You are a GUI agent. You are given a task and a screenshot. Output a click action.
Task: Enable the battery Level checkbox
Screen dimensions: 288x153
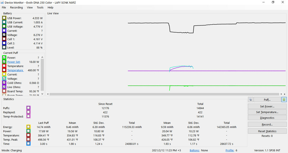pyautogui.click(x=4, y=47)
